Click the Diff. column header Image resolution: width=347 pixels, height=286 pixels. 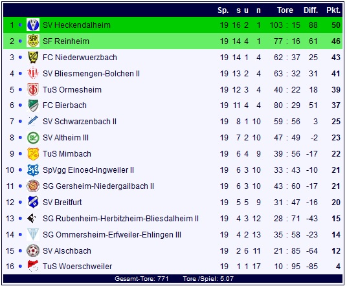coord(311,10)
